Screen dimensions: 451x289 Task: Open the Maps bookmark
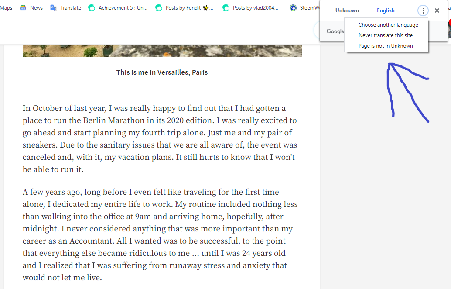coord(6,8)
